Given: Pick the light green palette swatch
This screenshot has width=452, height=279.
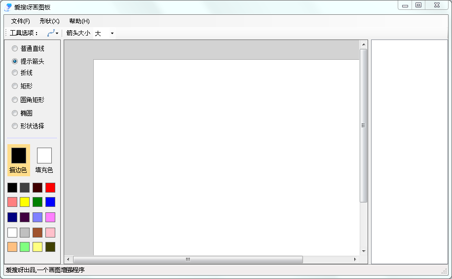Looking at the screenshot, I should (x=25, y=247).
